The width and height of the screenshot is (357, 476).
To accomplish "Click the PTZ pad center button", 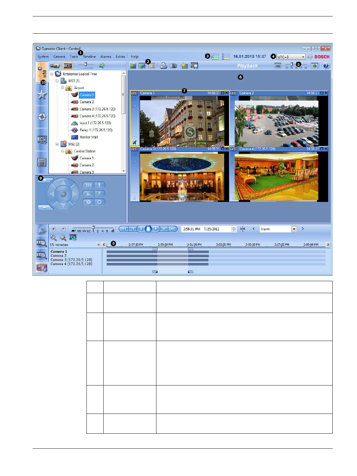I will pyautogui.click(x=63, y=194).
